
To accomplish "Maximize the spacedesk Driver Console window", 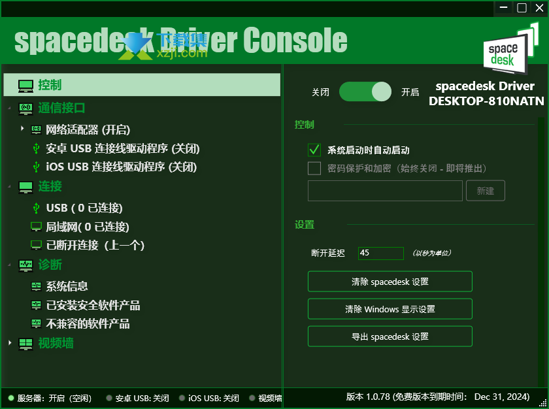I will 522,8.
